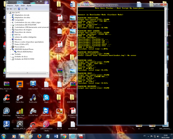Image resolution: width=173 pixels, height=139 pixels.
Task: Click the volume icon in system tray
Action: tap(158, 136)
